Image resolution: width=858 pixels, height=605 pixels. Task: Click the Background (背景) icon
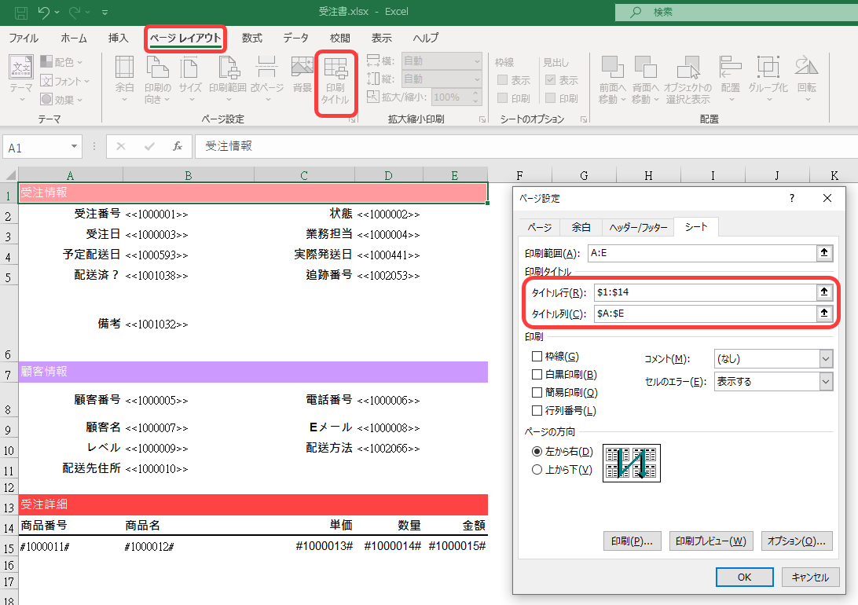tap(302, 76)
